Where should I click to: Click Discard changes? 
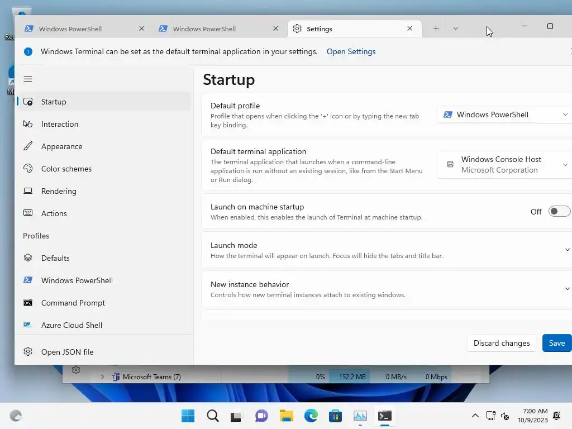point(502,343)
